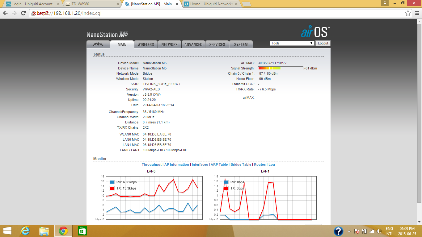Click the blue RX legend swatch in LAN1
This screenshot has height=237, width=422.
(x=226, y=182)
